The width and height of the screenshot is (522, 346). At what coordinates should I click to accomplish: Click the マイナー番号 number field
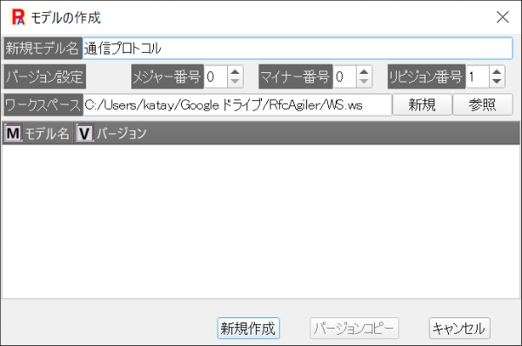click(x=345, y=77)
